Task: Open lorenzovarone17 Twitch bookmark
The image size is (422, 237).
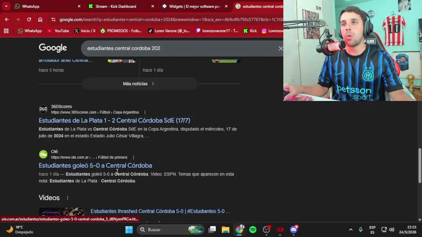Action: pyautogui.click(x=217, y=31)
